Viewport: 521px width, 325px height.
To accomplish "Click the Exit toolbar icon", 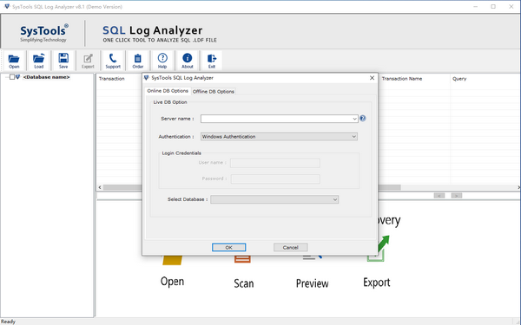I will click(212, 61).
